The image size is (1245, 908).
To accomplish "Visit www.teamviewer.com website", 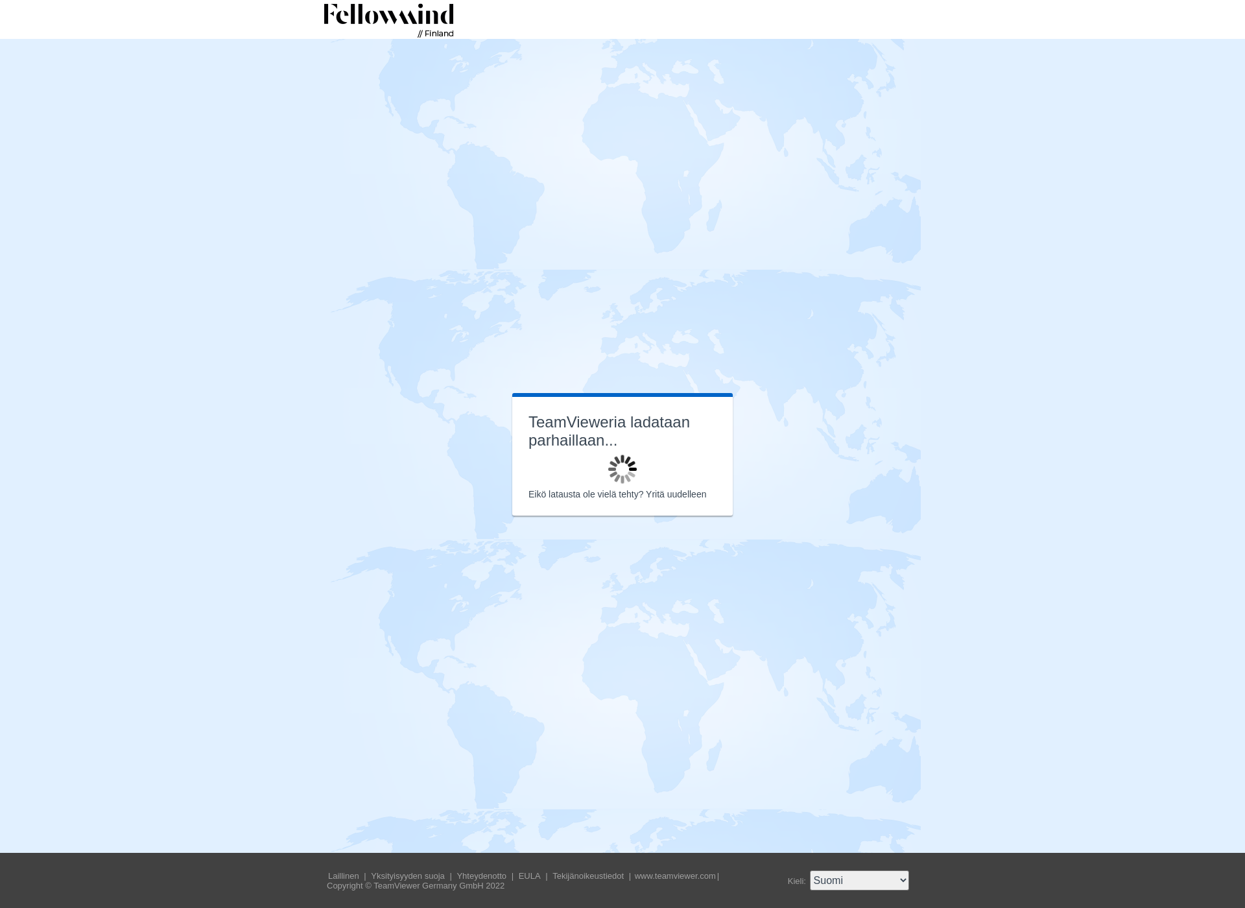I will coord(674,876).
